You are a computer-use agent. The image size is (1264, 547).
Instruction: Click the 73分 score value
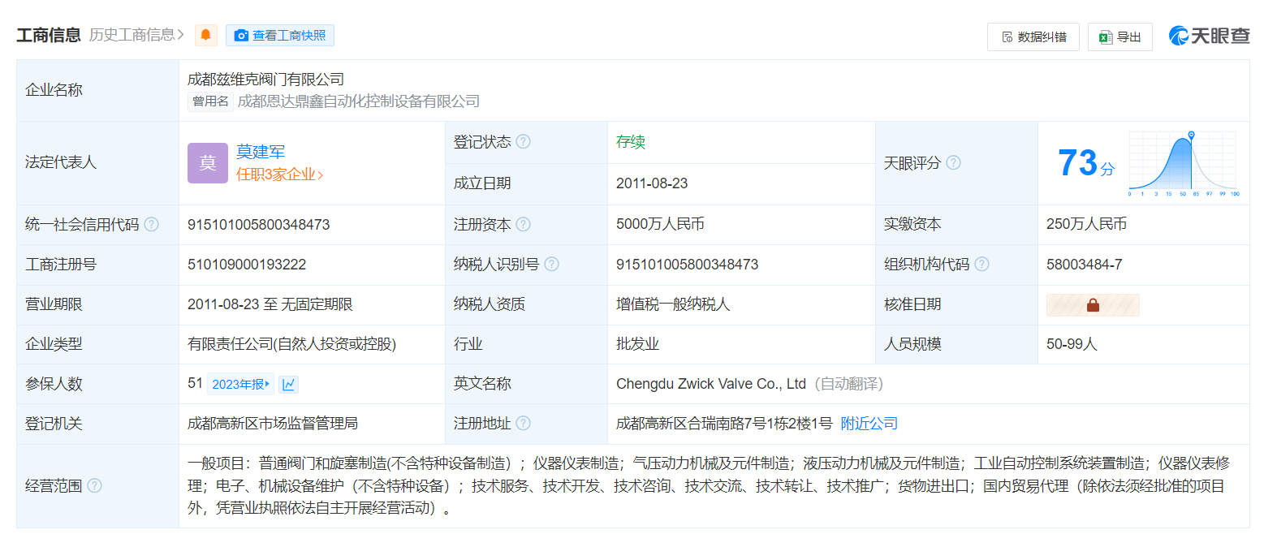(1086, 163)
